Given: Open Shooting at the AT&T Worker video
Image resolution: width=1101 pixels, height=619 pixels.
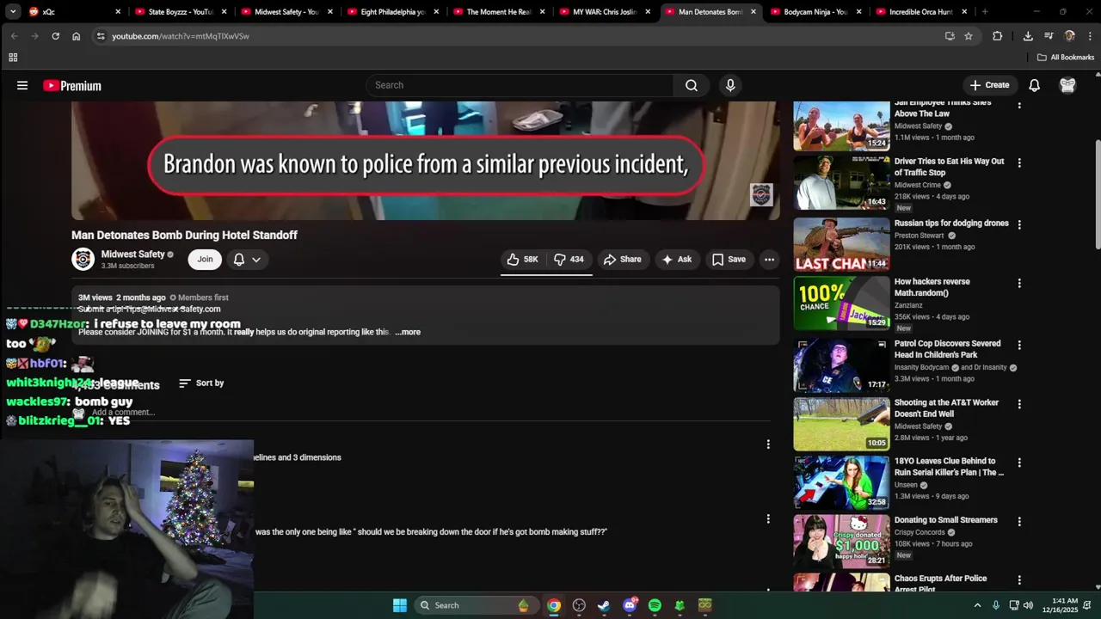Looking at the screenshot, I should click(946, 408).
